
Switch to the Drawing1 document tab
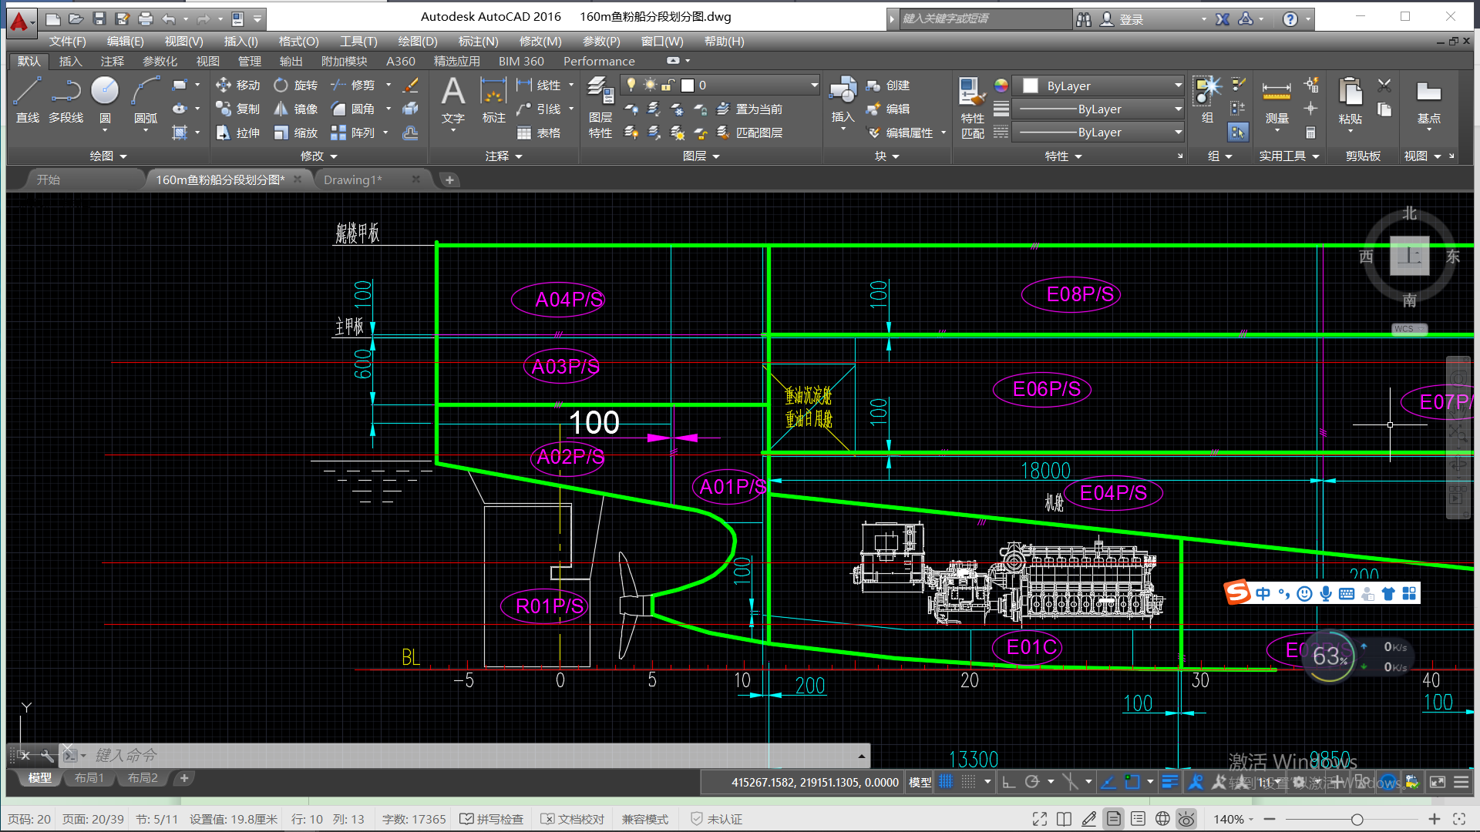pos(353,179)
